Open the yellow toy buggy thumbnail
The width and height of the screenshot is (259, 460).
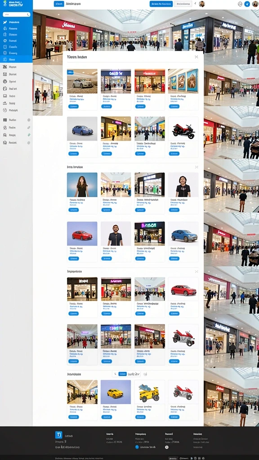click(x=149, y=392)
